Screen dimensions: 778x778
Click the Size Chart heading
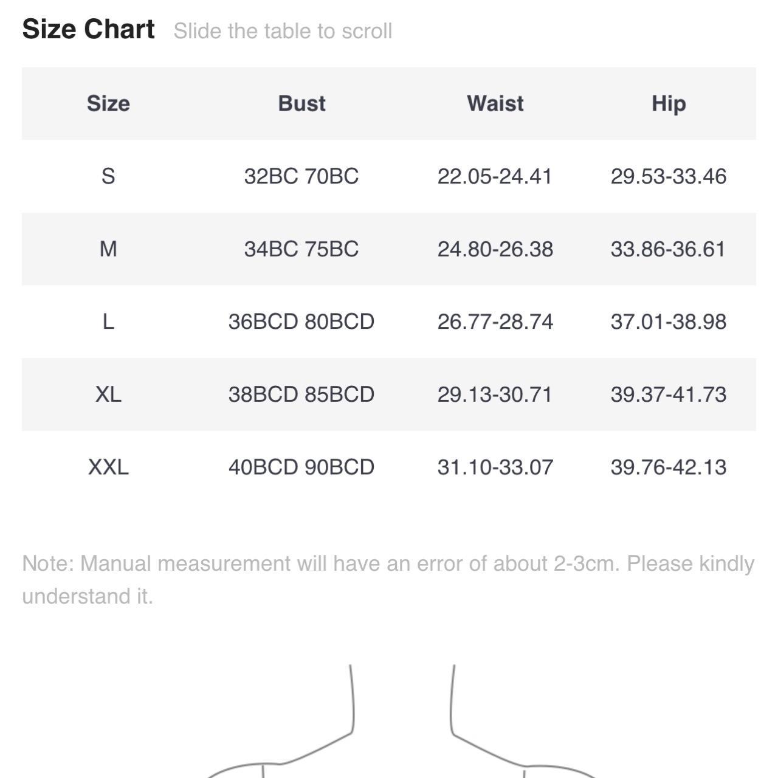click(89, 30)
